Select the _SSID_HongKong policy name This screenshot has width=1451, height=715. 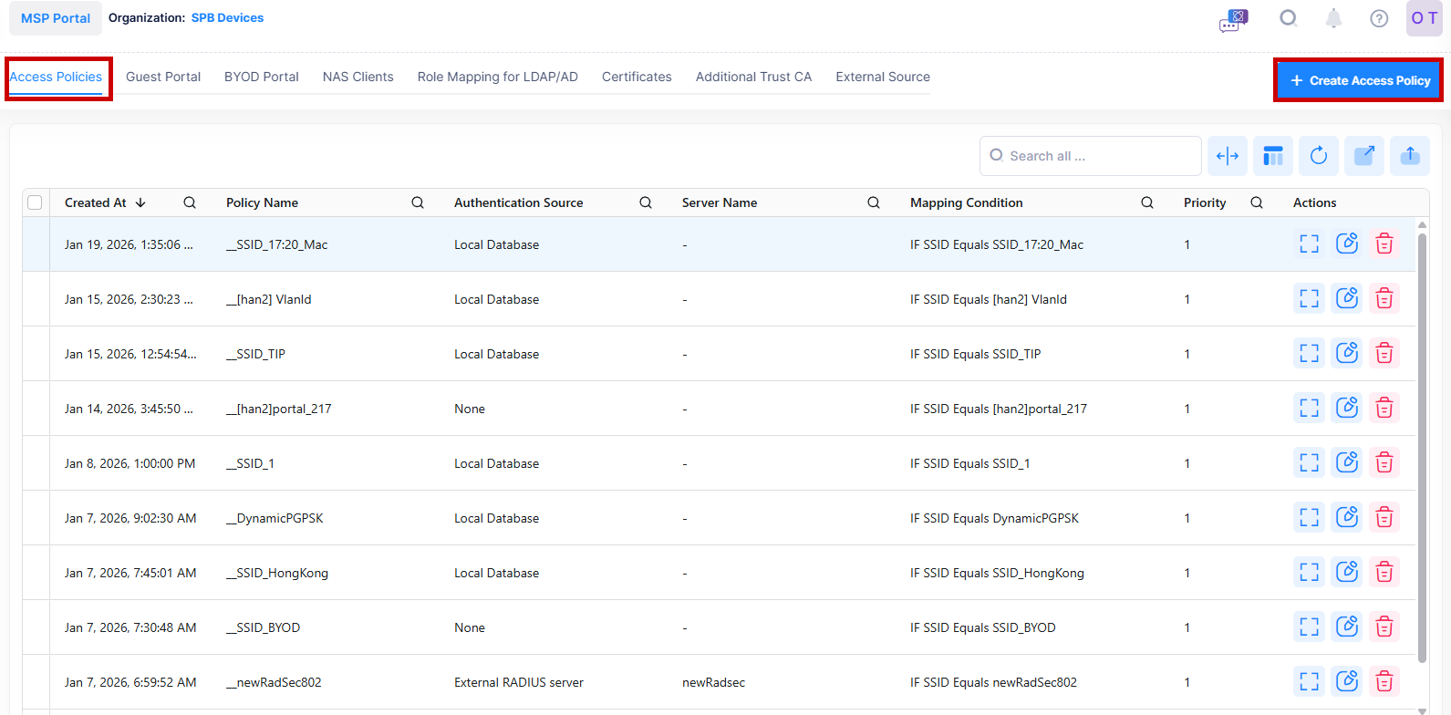(x=277, y=573)
